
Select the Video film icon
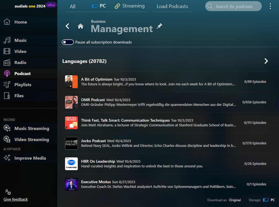[x=7, y=51]
